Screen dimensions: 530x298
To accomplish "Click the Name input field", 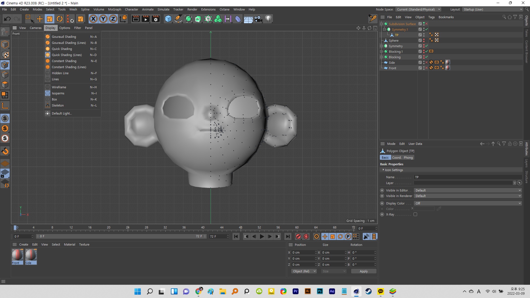I will (468, 177).
